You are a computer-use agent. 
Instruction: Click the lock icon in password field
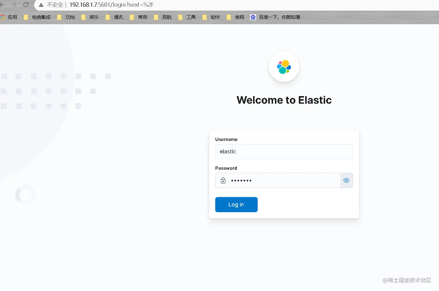223,180
